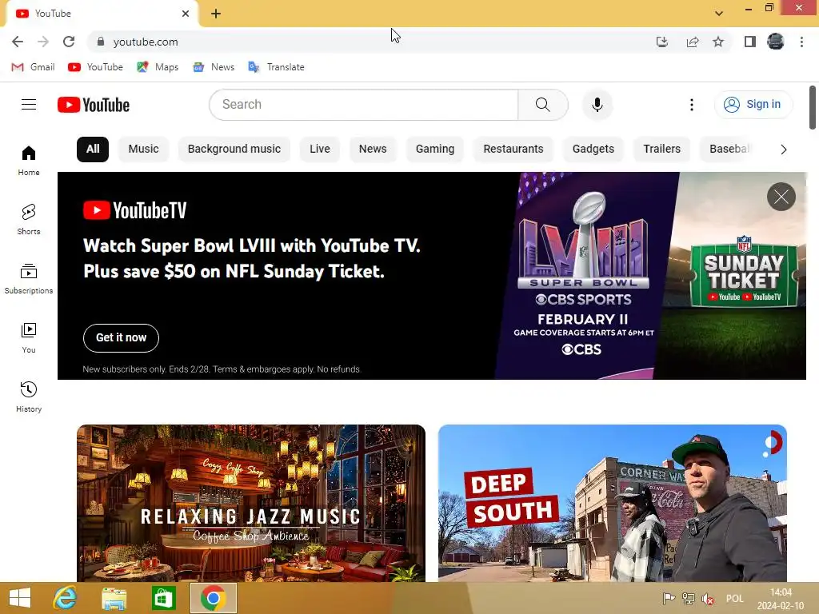The image size is (819, 614).
Task: Go to Home in the sidebar
Action: click(x=29, y=160)
